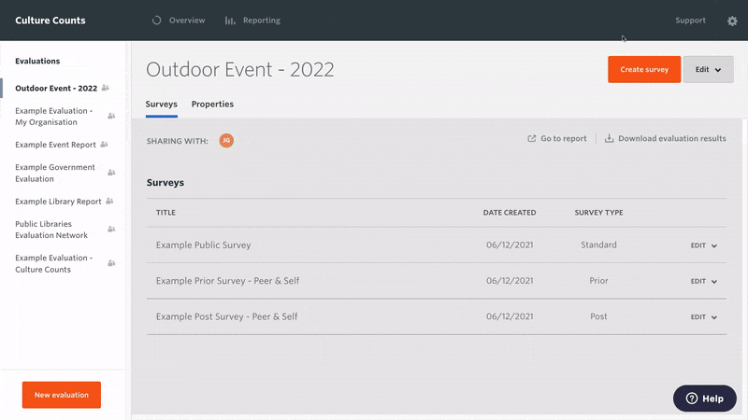This screenshot has height=420, width=748.
Task: Click the New evaluation button
Action: click(62, 395)
